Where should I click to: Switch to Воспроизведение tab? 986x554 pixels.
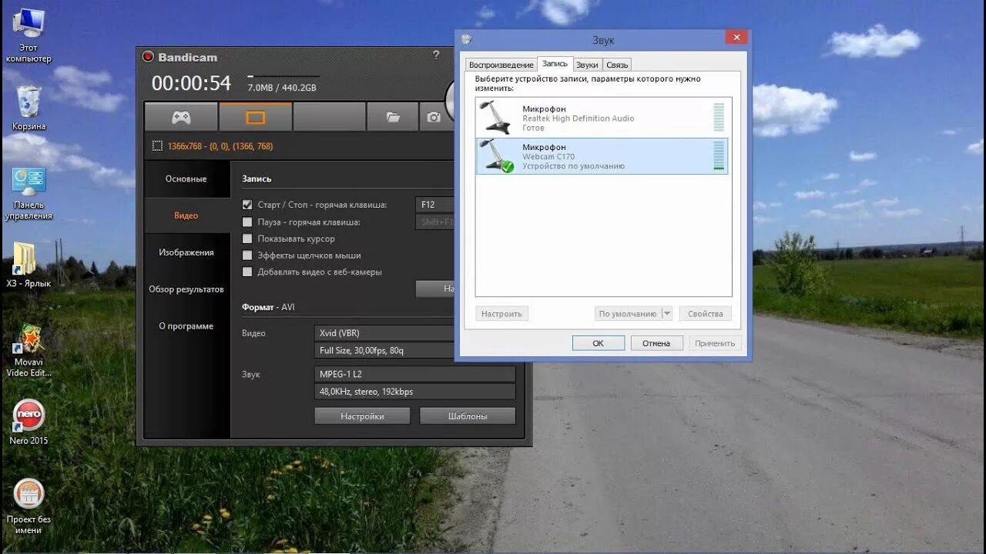point(501,65)
